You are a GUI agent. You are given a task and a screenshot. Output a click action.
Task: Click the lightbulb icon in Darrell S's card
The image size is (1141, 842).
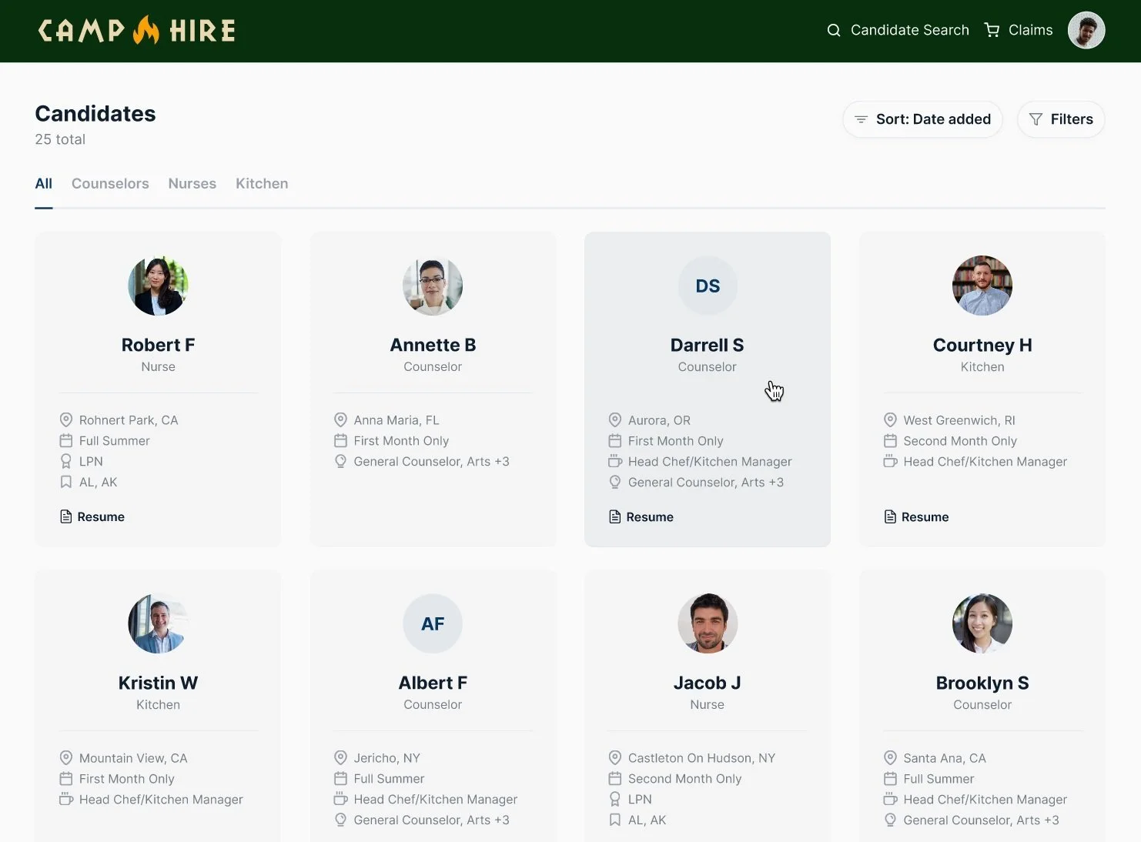615,483
